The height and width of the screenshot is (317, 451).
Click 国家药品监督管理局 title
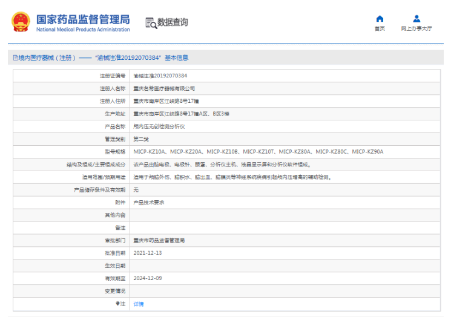[83, 19]
